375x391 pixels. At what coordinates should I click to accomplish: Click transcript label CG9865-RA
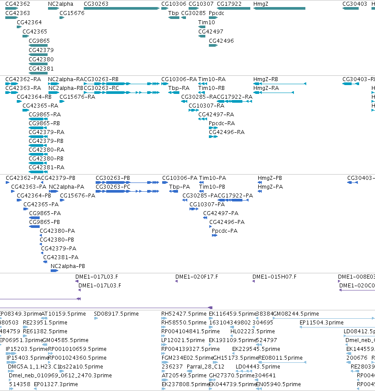click(45, 115)
